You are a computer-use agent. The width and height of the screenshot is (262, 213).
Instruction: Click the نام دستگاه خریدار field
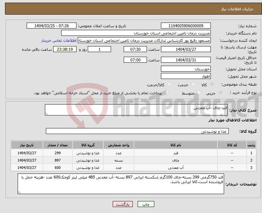pos(136,33)
